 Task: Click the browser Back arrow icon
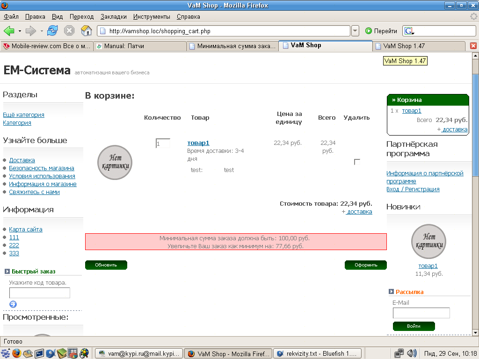point(9,31)
